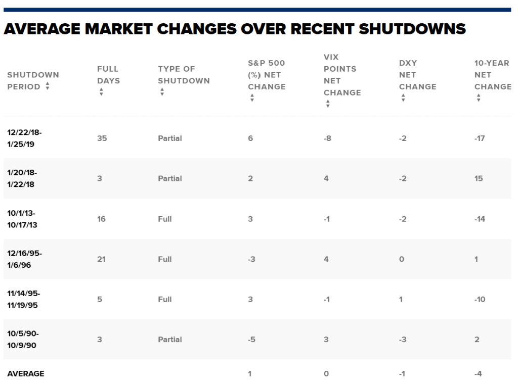Sort by 10-Year Net Change arrows
Screen dimensions: 518x385
click(x=479, y=99)
